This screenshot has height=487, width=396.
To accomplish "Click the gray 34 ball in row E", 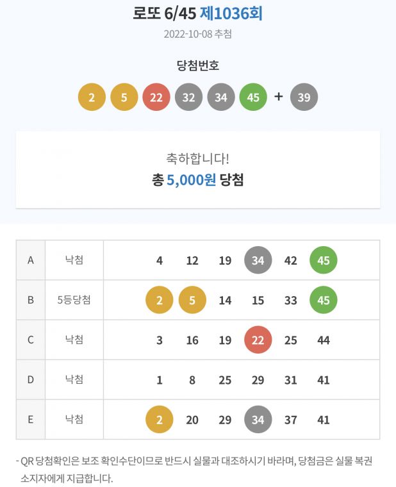I will (x=258, y=420).
